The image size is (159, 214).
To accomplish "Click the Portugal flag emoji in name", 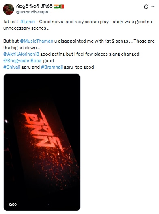I will (62, 6).
